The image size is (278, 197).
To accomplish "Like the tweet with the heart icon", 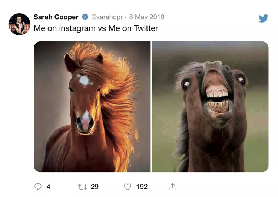I will [x=128, y=187].
